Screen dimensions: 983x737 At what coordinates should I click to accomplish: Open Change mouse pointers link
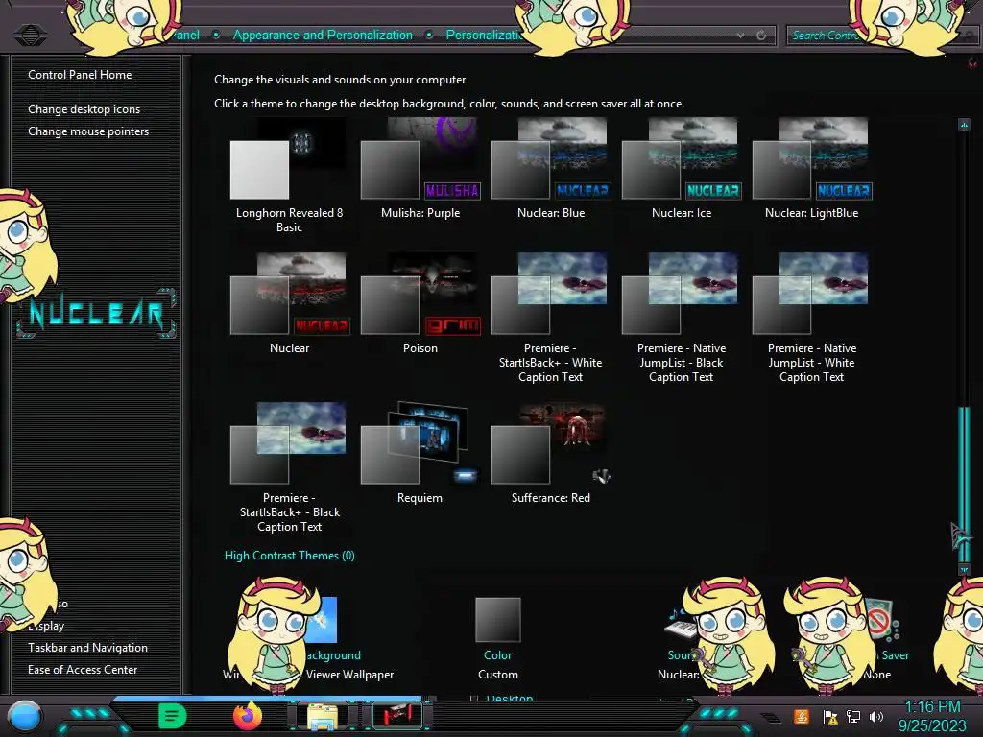[88, 131]
